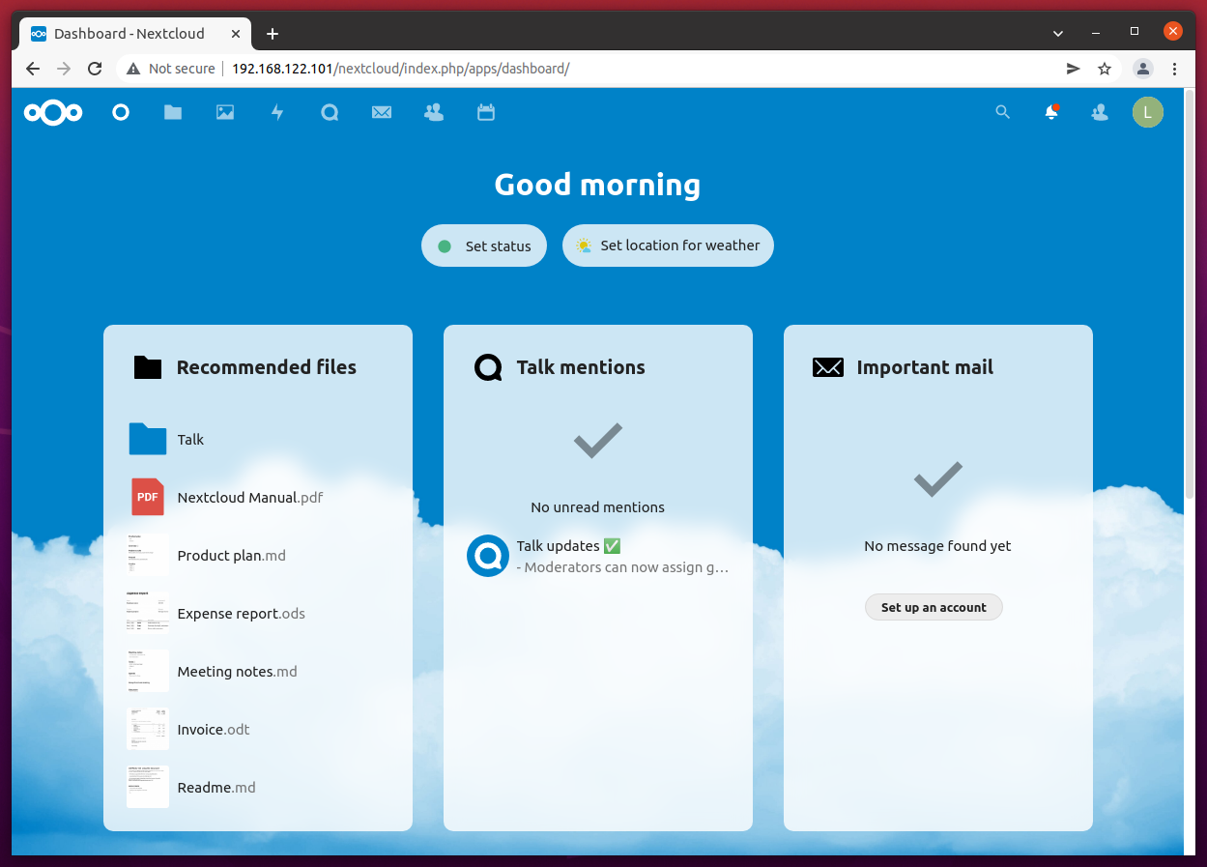Open the Chrome profile icon
Viewport: 1207px width, 867px height.
pyautogui.click(x=1143, y=69)
